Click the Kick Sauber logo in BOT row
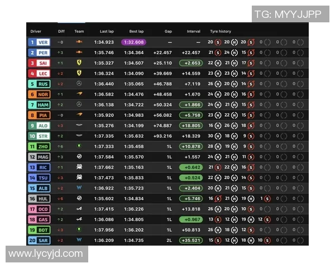335x268 pixels. (79, 229)
